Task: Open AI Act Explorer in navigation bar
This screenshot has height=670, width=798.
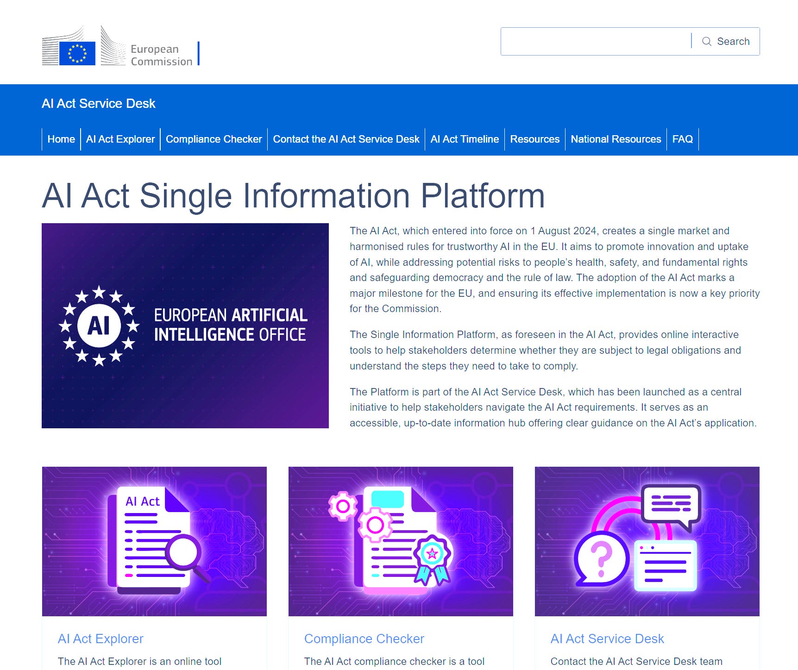Action: (x=120, y=139)
